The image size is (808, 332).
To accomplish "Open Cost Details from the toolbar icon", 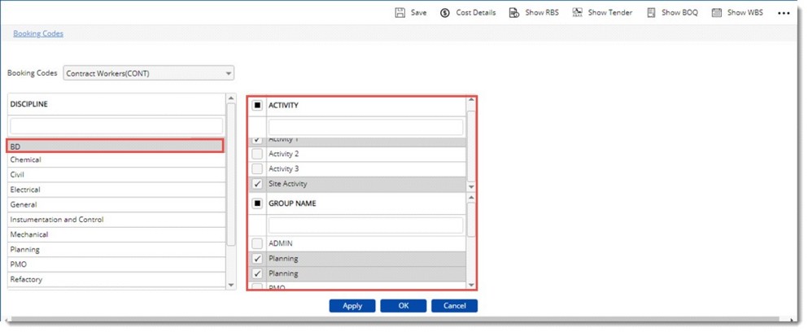I will pyautogui.click(x=445, y=13).
